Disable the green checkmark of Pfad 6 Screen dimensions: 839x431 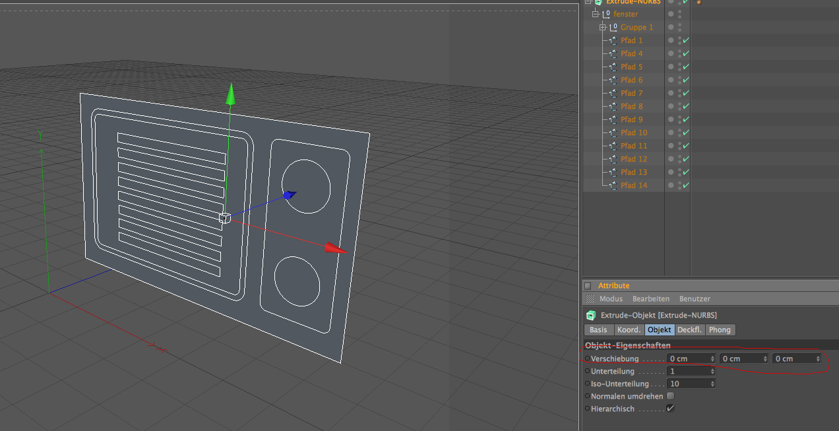686,80
